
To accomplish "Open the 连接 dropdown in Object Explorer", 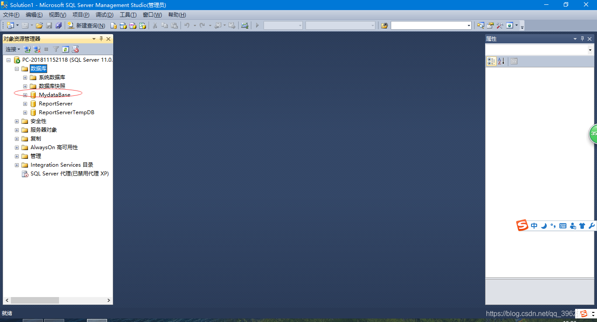I will coord(13,49).
